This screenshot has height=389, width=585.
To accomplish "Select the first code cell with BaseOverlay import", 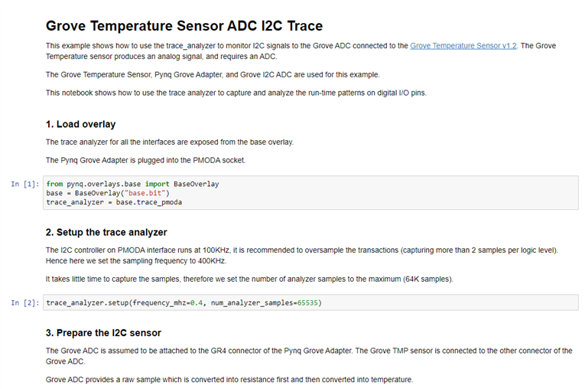I will click(x=310, y=193).
